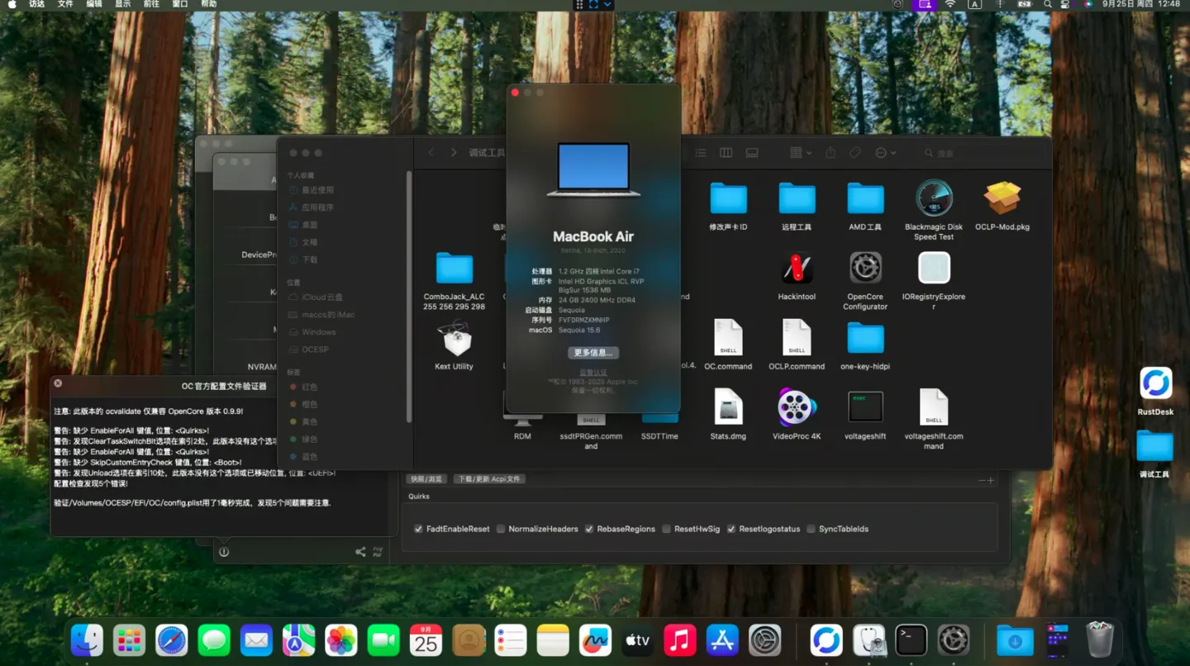Open the 文件 menu in menu bar

[x=65, y=5]
